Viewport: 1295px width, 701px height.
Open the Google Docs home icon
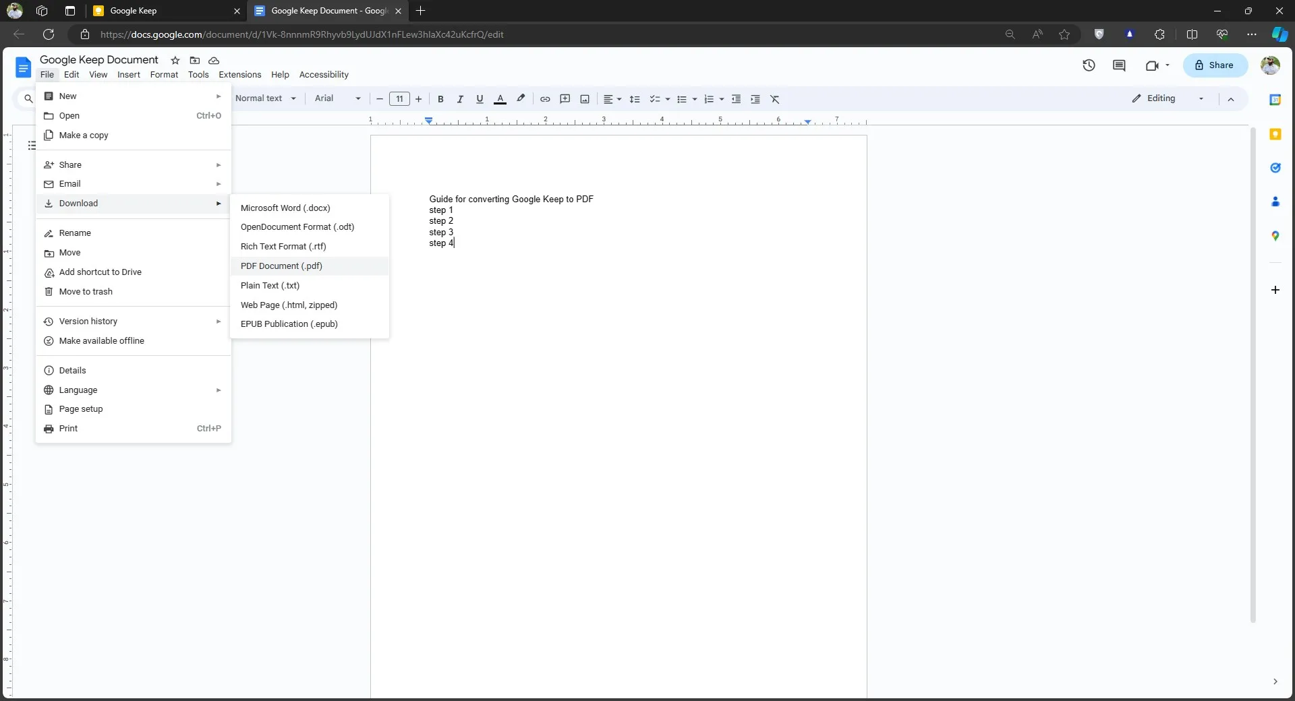(23, 67)
